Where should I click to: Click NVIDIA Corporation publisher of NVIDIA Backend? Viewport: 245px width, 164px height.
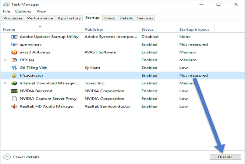tap(104, 91)
